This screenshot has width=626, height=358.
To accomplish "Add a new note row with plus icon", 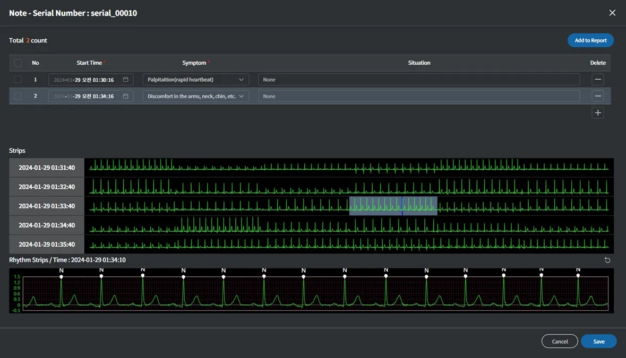I will click(598, 112).
